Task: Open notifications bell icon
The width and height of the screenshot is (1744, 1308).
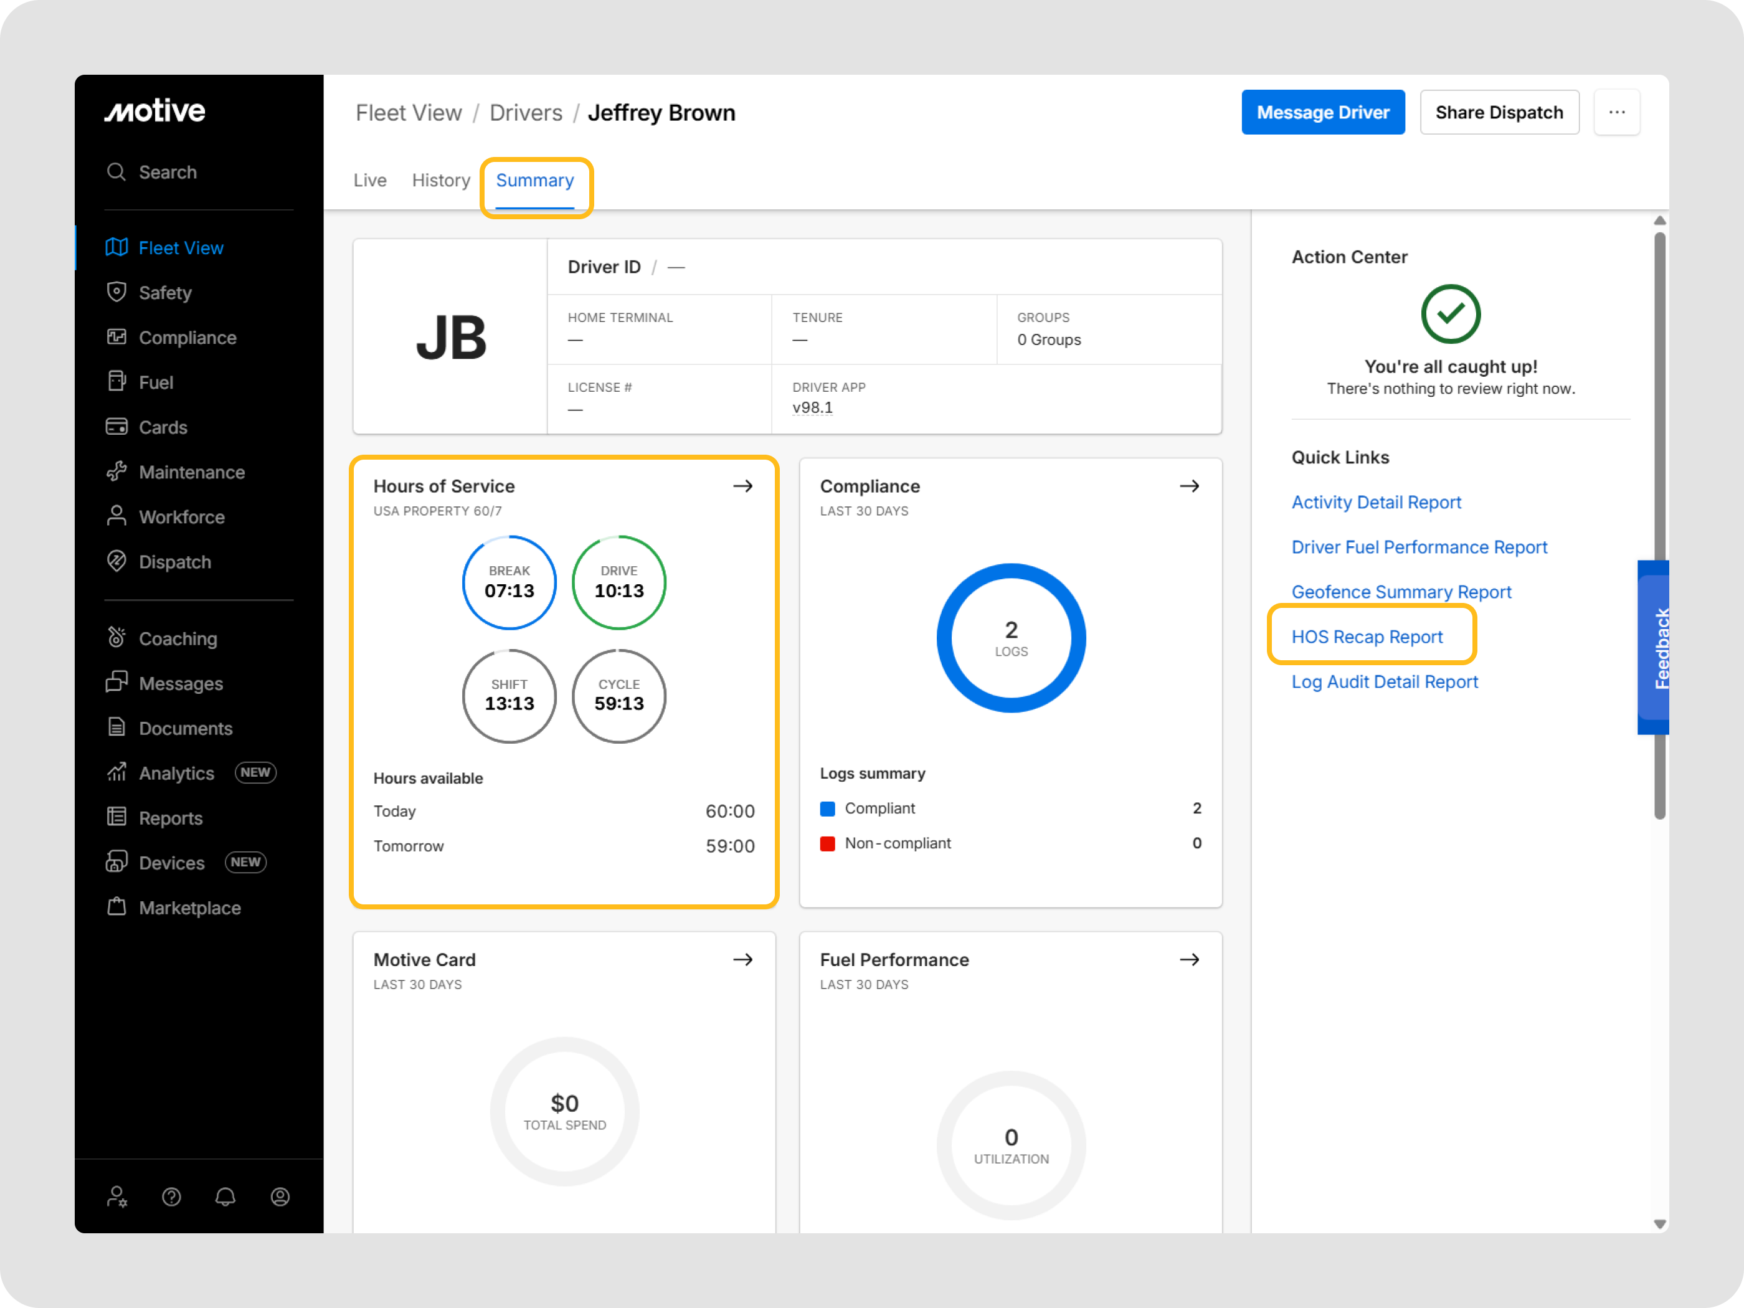Action: coord(225,1197)
